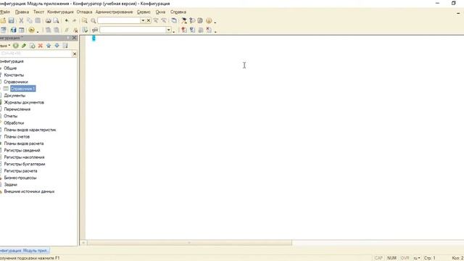Clear the tree search field with its X
The image size is (464, 261).
click(x=75, y=54)
